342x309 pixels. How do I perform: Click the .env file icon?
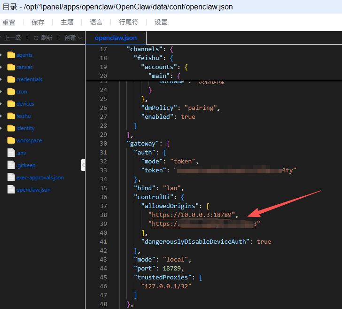[11, 153]
